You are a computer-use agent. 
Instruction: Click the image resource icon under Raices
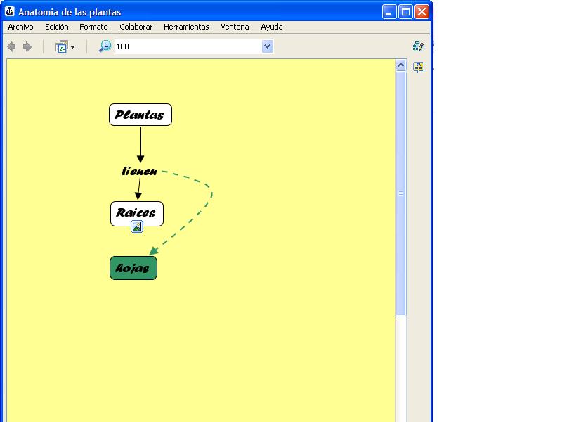(x=137, y=226)
